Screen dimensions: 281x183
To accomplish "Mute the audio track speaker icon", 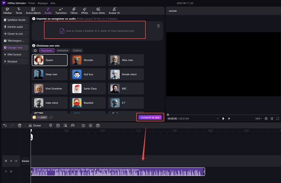I will coord(11,171).
